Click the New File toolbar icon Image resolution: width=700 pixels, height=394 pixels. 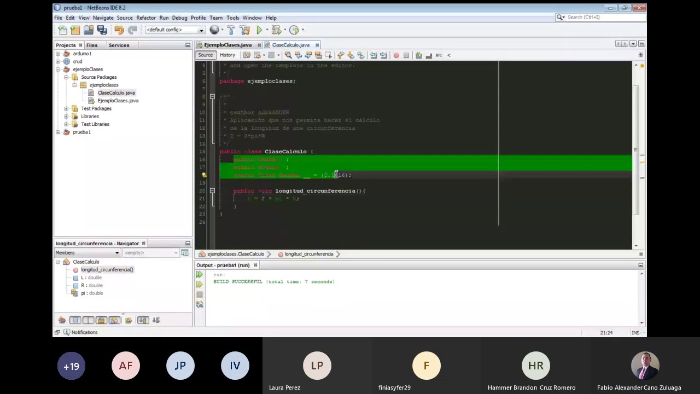click(x=62, y=30)
